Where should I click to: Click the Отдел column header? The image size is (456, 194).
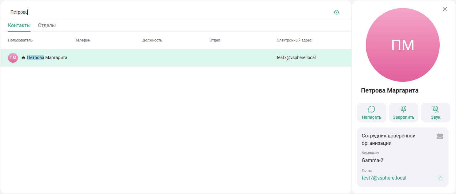tap(215, 40)
